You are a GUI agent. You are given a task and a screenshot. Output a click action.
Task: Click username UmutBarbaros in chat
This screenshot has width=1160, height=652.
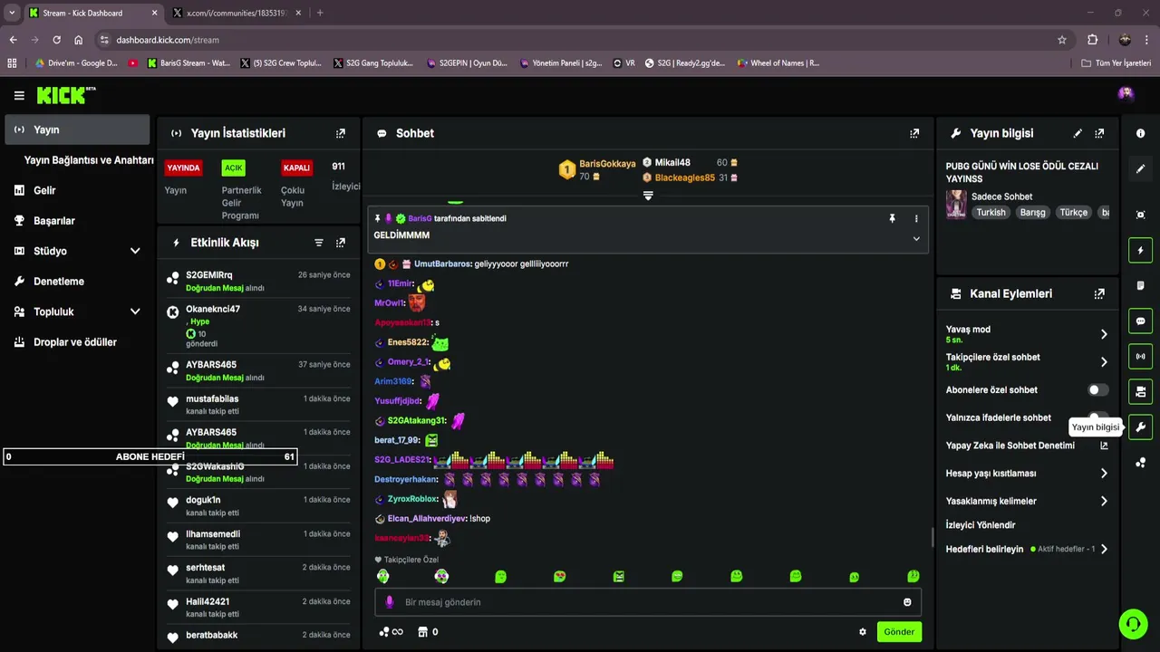tap(442, 264)
